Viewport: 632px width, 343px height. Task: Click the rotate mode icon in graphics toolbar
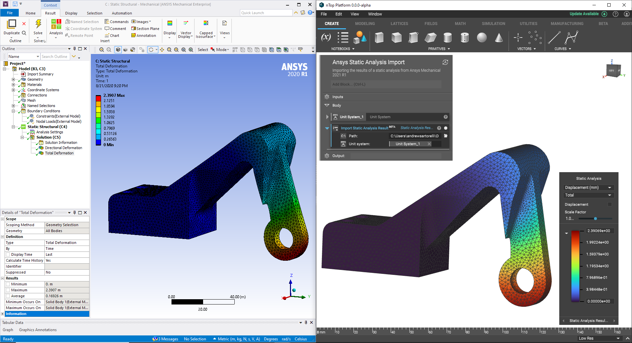(151, 50)
